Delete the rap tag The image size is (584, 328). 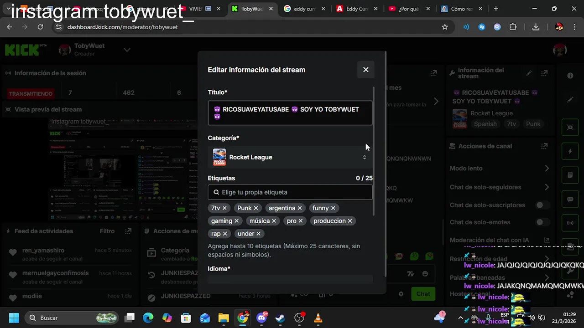tap(225, 234)
